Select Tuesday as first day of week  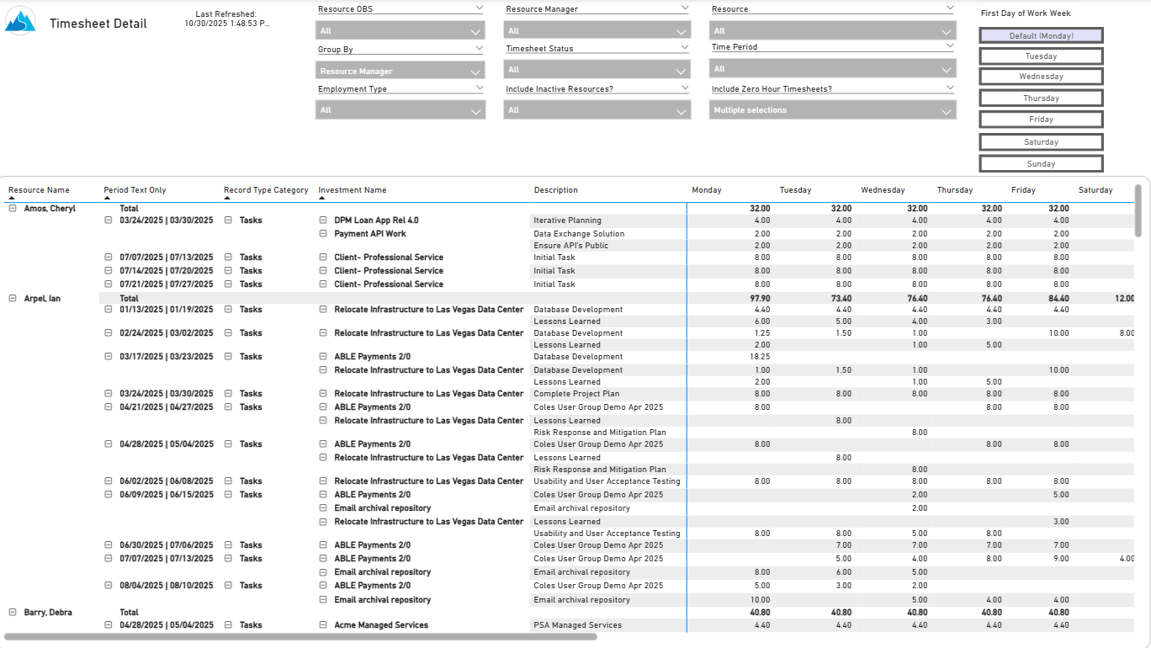point(1041,56)
